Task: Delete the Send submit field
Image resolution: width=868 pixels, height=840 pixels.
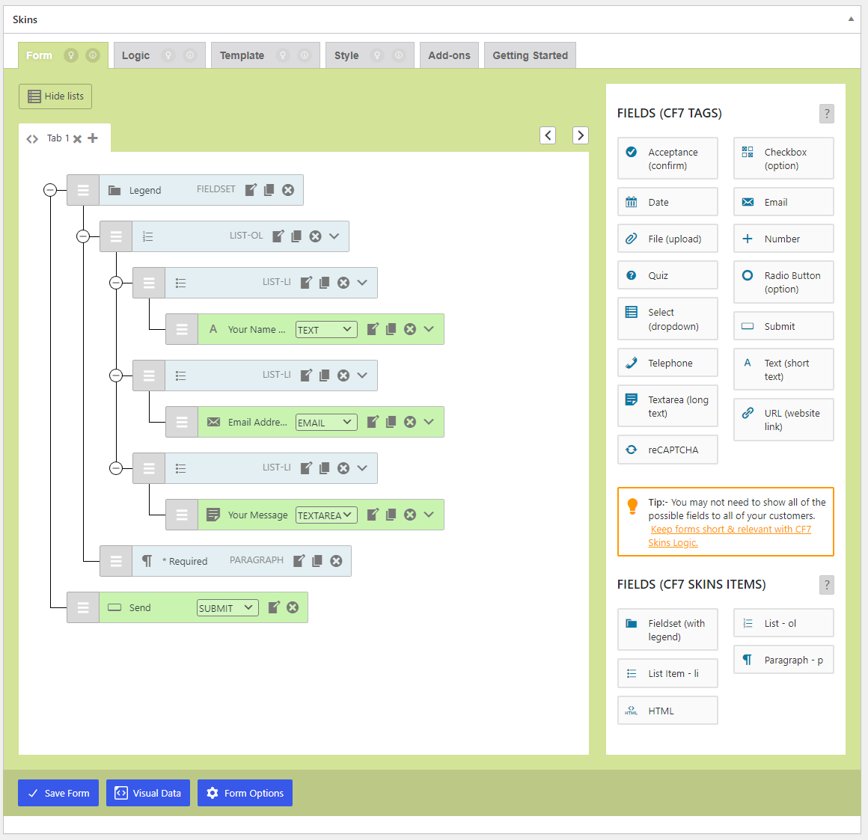Action: coord(293,607)
